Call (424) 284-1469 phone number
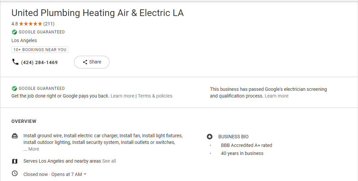Screen dimensions: 358x181 [x=39, y=62]
